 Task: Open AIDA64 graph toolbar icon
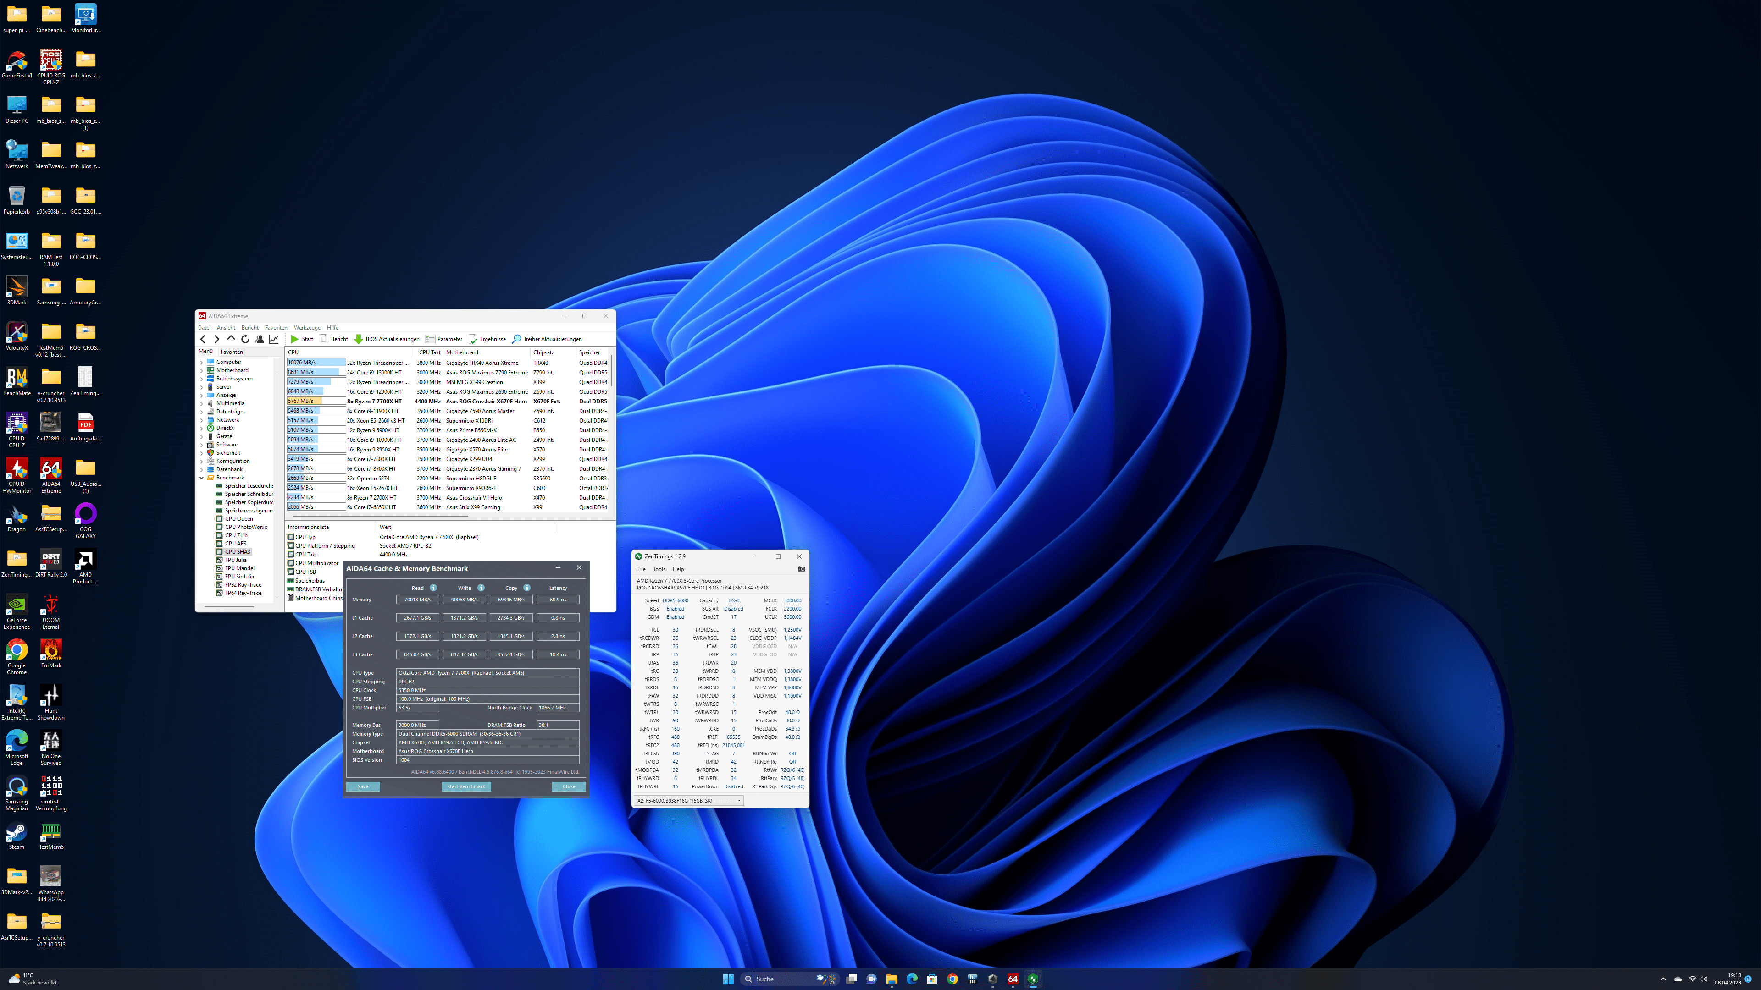click(274, 339)
